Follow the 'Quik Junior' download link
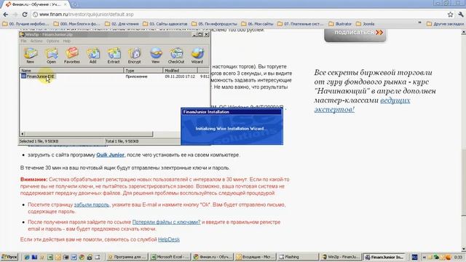The height and width of the screenshot is (262, 466). point(110,155)
